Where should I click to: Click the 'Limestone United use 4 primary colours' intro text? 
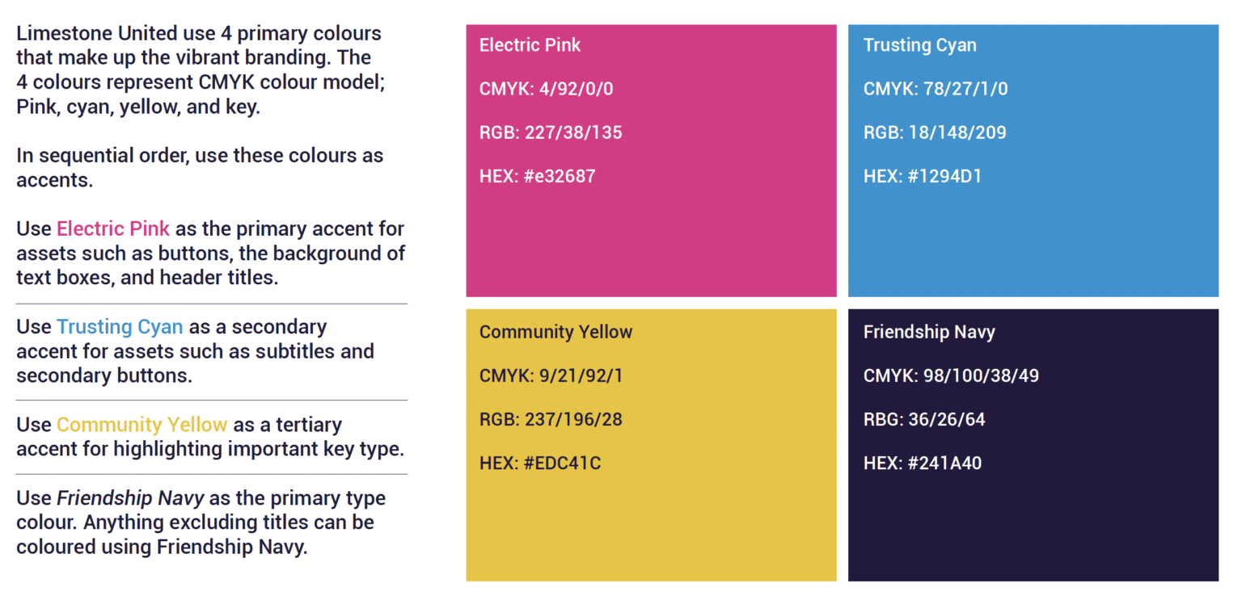click(199, 34)
